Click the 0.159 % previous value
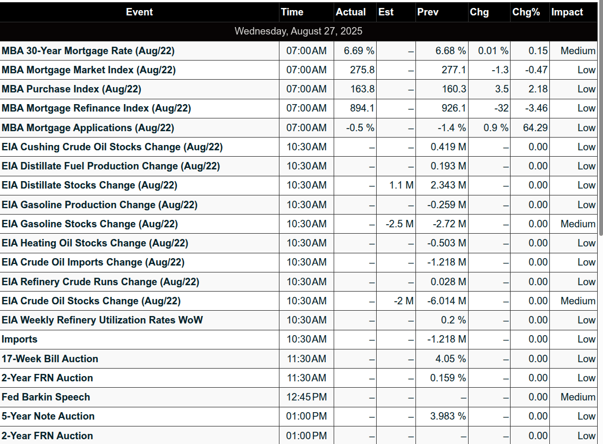Screen dimensions: 603x444 448,378
